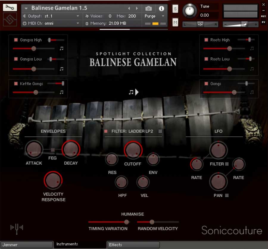Switch to the Jammer tab
268x249 pixels.
point(27,245)
